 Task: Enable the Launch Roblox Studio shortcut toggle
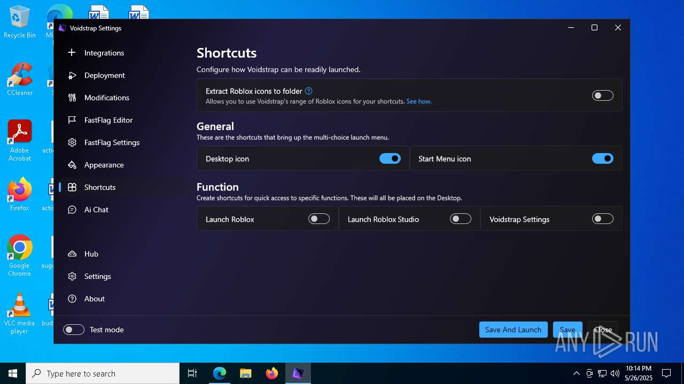(461, 219)
